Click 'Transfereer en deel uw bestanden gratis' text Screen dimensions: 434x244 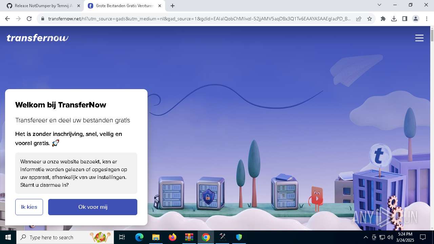pos(73,120)
